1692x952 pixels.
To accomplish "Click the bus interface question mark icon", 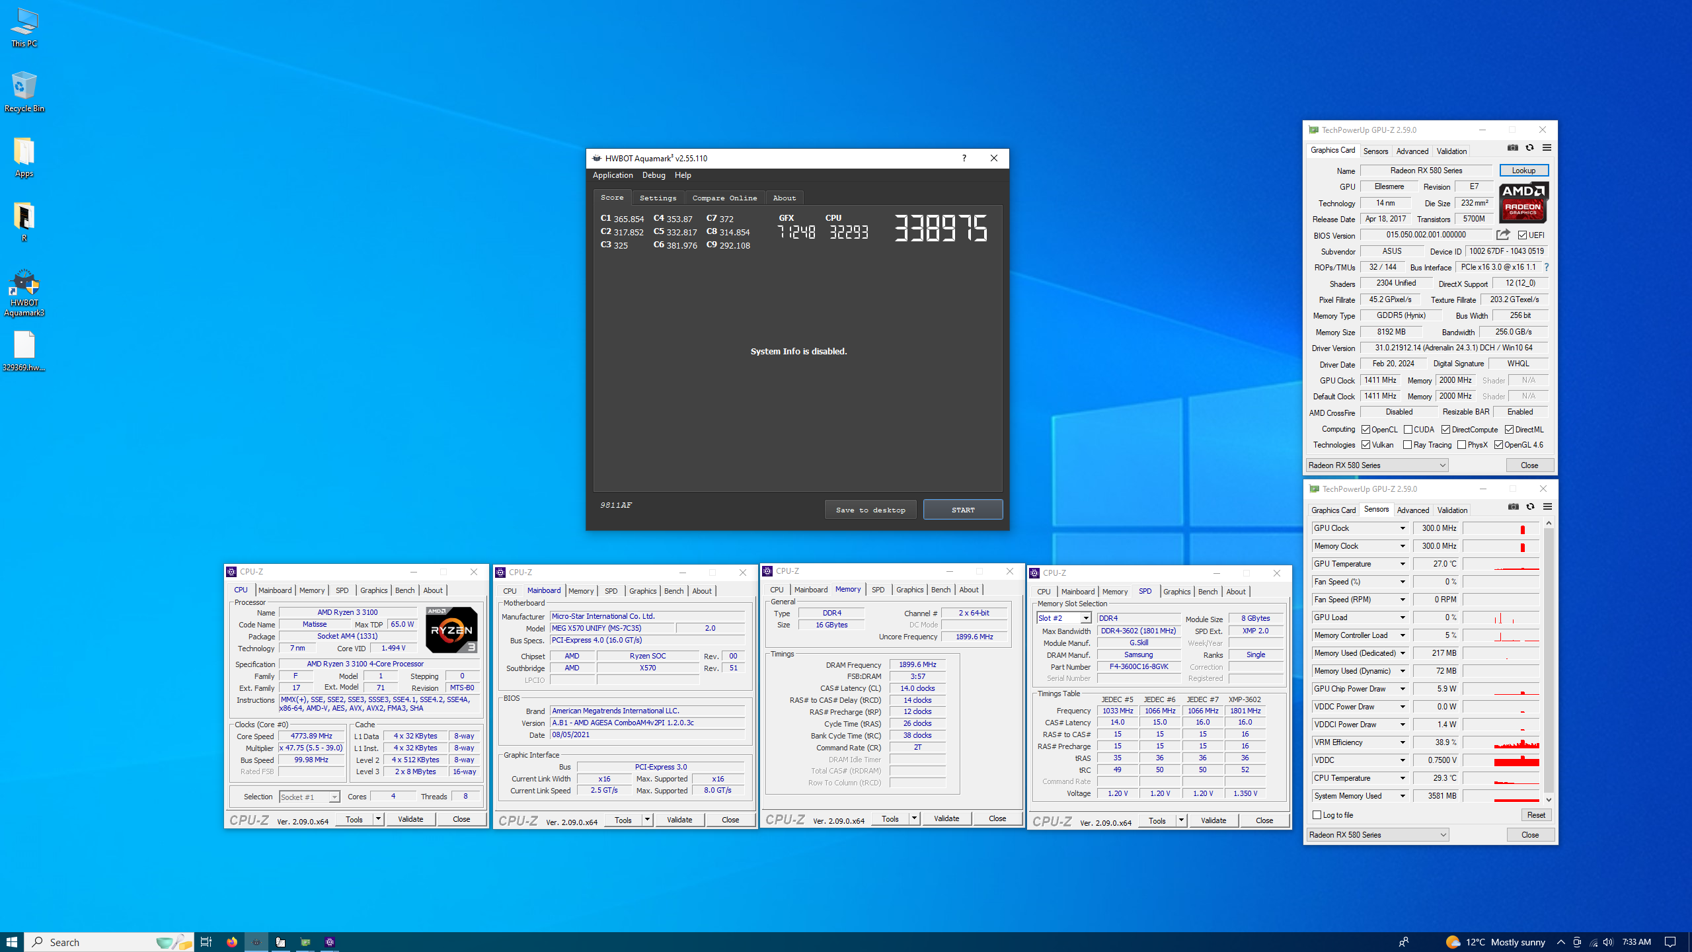I will 1546,267.
